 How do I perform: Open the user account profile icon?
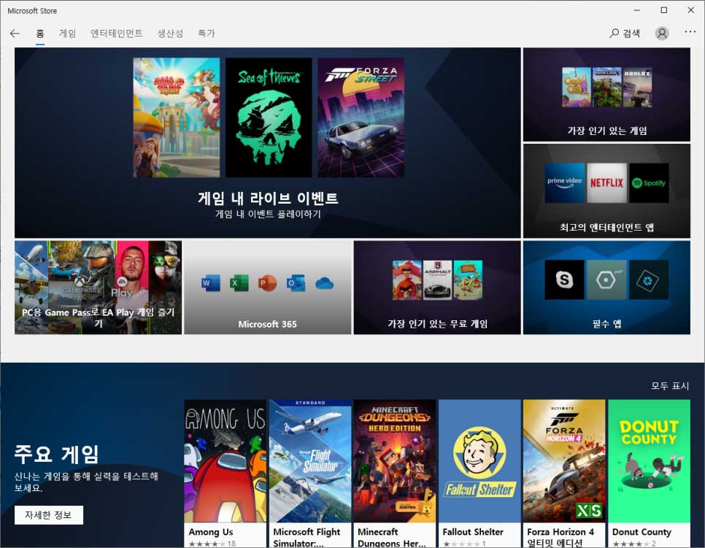tap(661, 34)
